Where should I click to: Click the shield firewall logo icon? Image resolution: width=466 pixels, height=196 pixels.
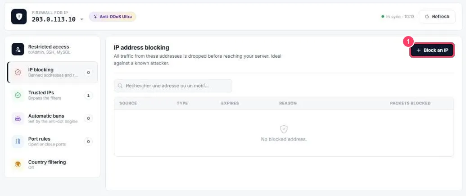point(19,17)
